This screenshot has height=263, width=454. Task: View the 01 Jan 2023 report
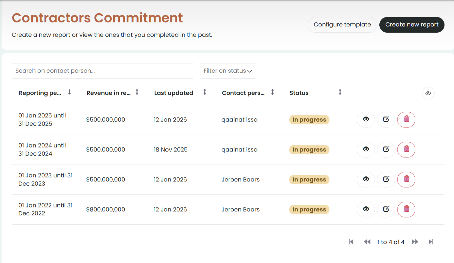coord(366,179)
